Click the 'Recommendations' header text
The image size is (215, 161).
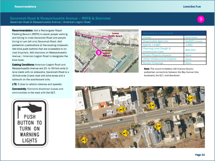(x=25, y=6)
